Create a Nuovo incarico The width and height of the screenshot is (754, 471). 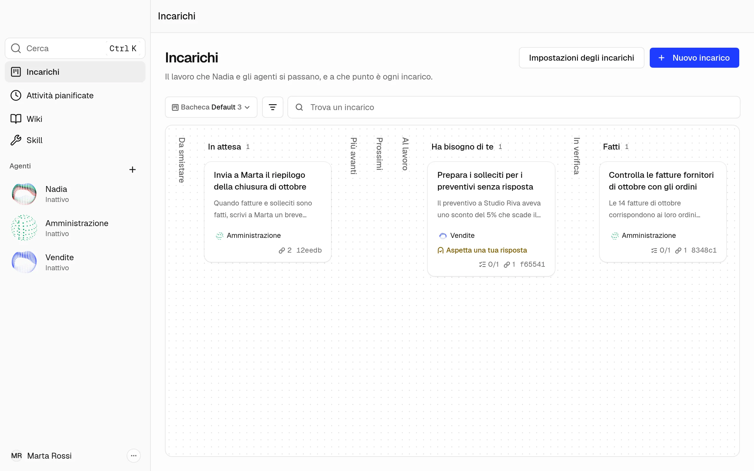[x=694, y=58]
